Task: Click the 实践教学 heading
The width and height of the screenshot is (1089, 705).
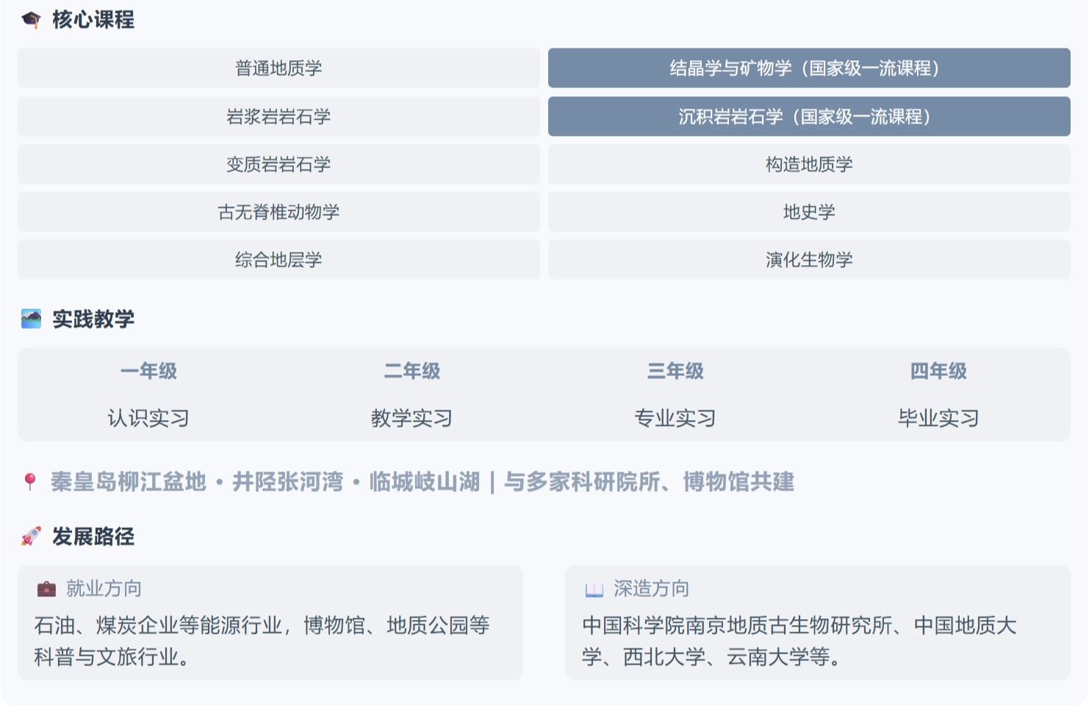Action: coord(93,319)
